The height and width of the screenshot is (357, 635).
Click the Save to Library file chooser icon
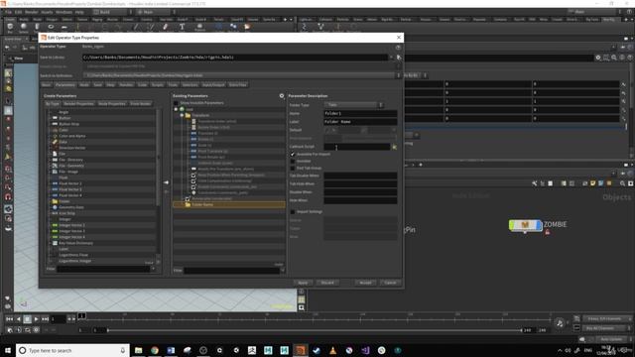399,58
